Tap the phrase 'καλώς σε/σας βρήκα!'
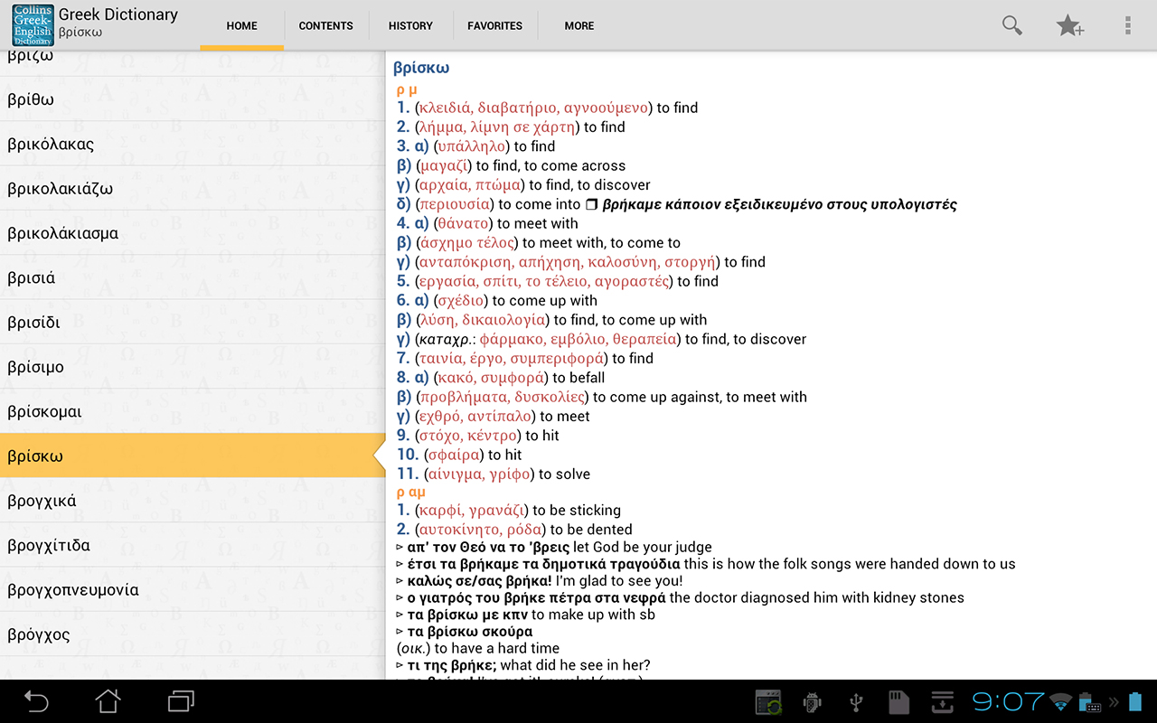The image size is (1157, 723). tap(480, 581)
